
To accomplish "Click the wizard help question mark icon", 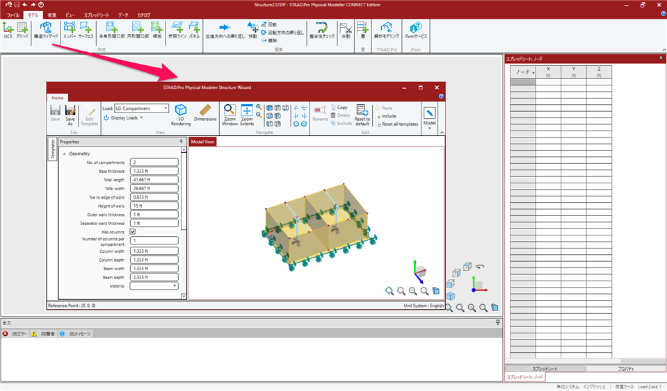I will pos(441,97).
